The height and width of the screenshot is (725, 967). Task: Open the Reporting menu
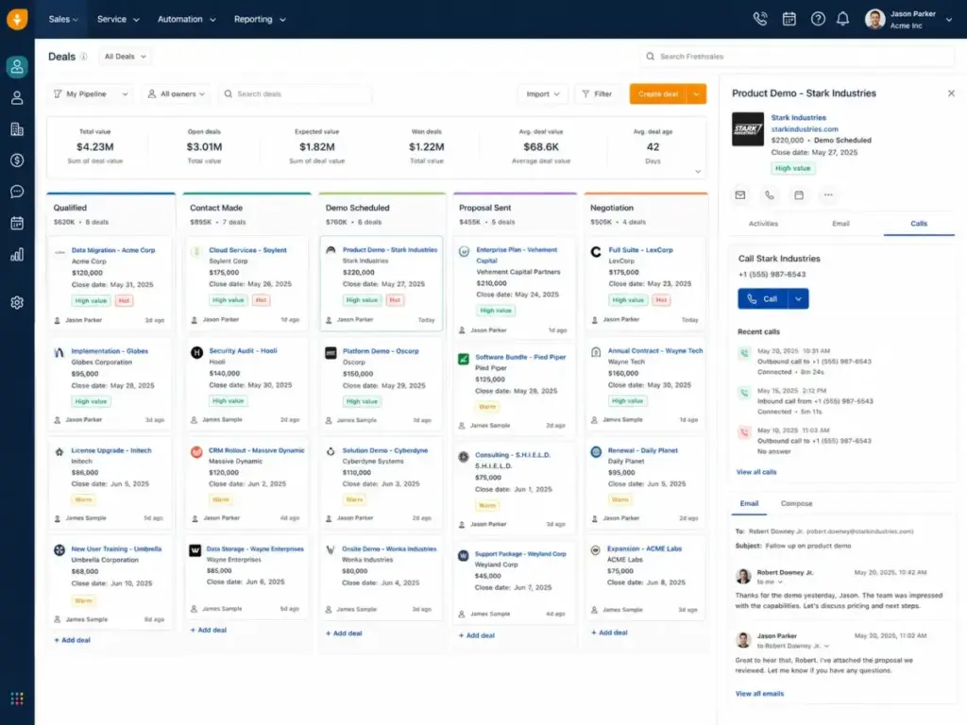click(260, 19)
